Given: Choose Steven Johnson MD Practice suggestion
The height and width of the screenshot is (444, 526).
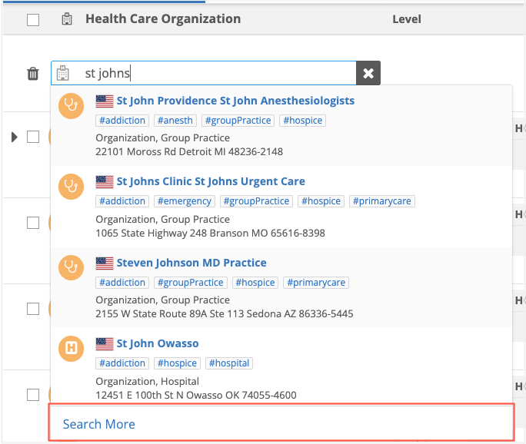Looking at the screenshot, I should click(191, 263).
